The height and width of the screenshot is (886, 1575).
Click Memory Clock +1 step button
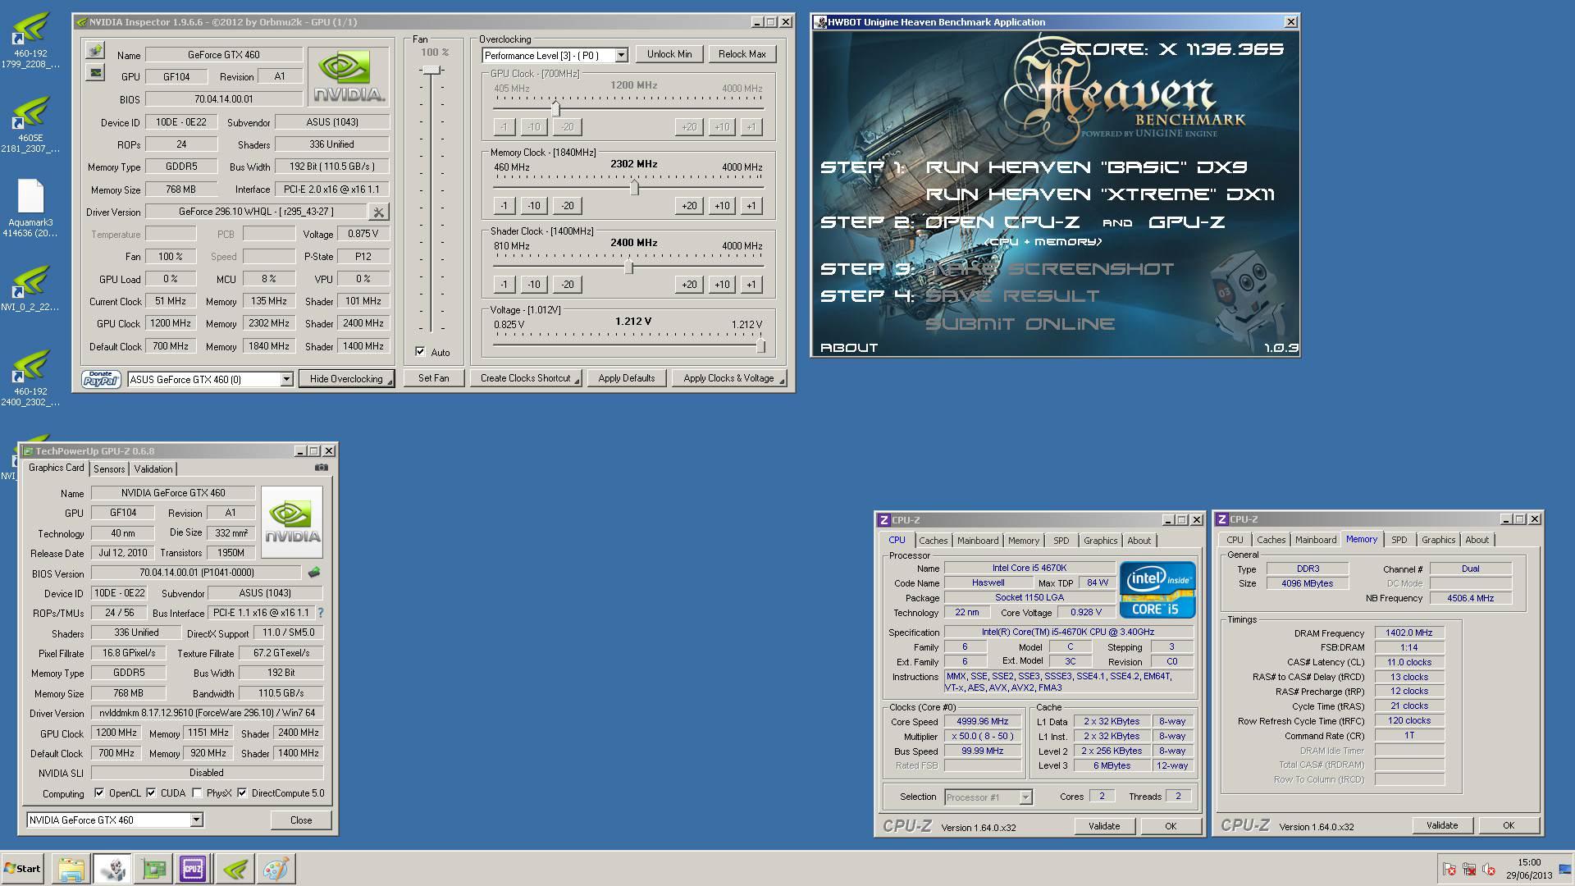tap(751, 205)
